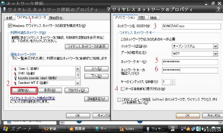The image size is (223, 133).
Task: Click キャンセル in ワイヤレス ネットワークのプロパティ
Action: 213,116
